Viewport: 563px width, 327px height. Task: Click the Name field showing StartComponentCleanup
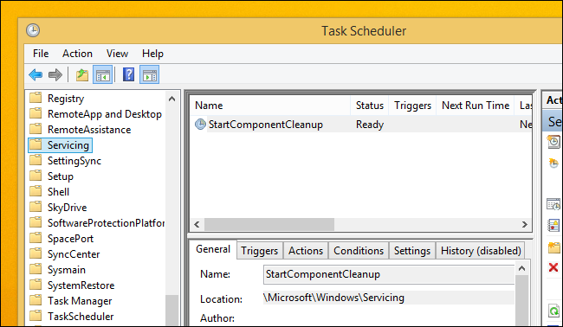tap(389, 274)
